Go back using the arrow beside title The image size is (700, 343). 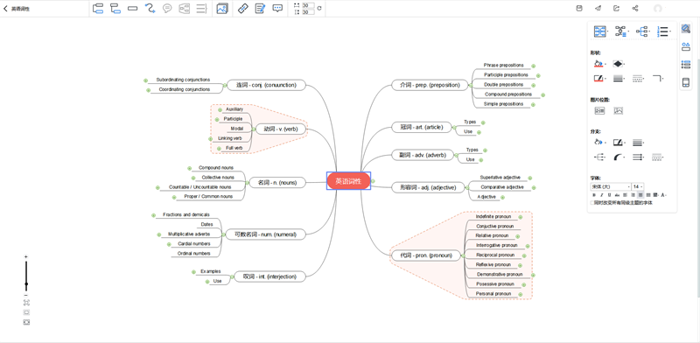(5, 9)
